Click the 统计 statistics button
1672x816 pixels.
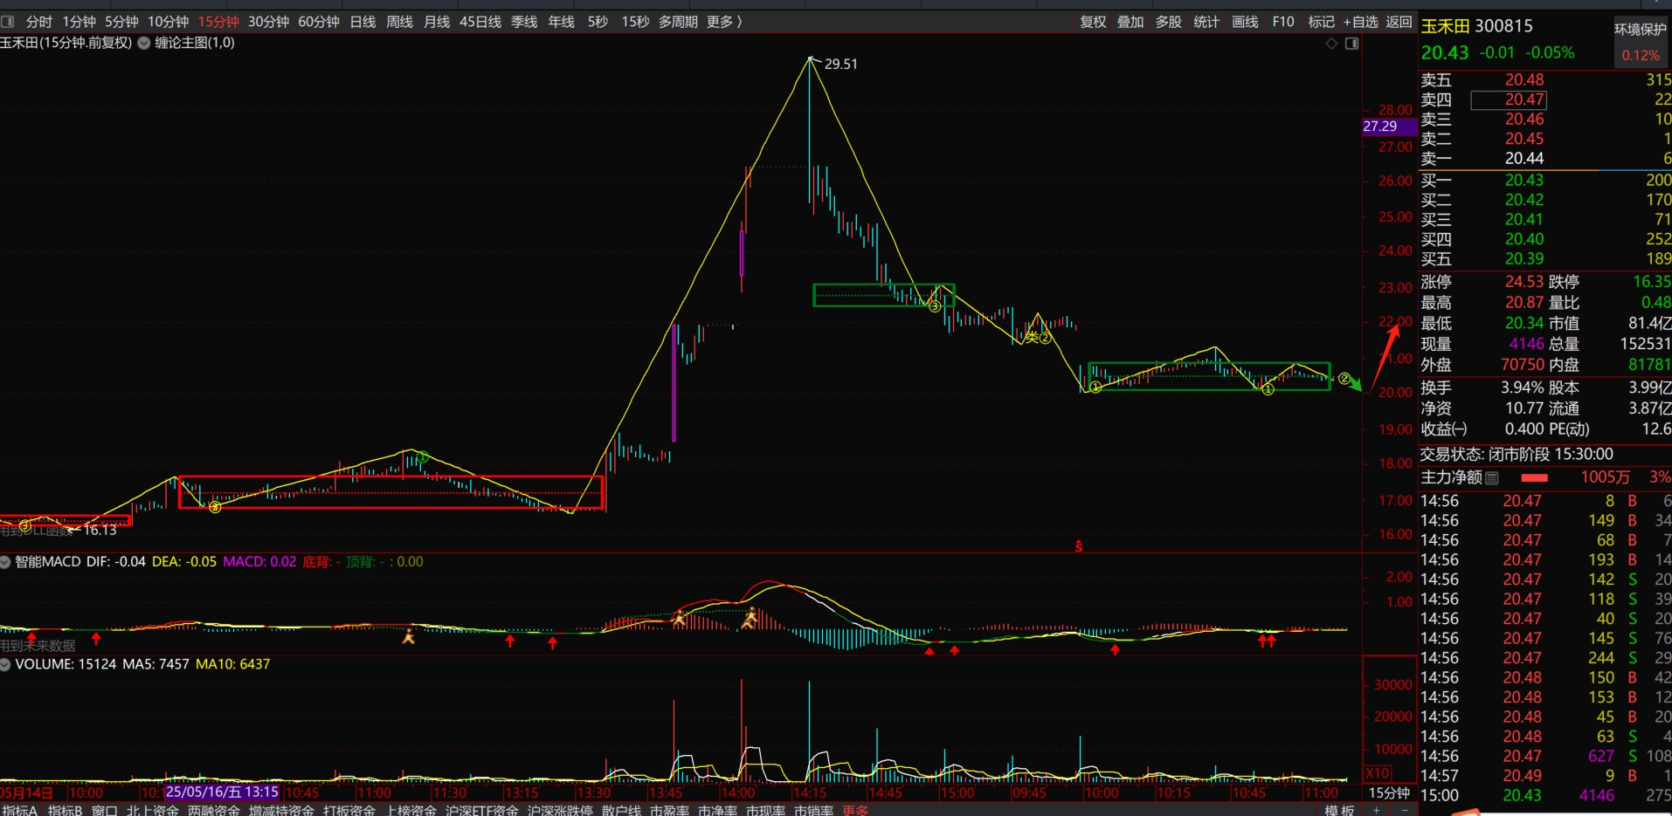coord(1206,22)
